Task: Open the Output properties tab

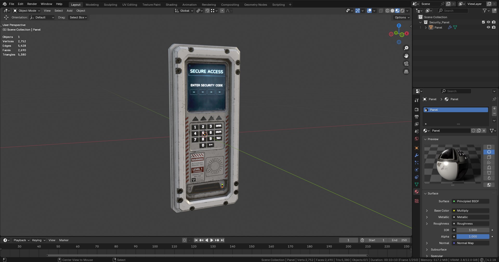Action: coord(417,117)
